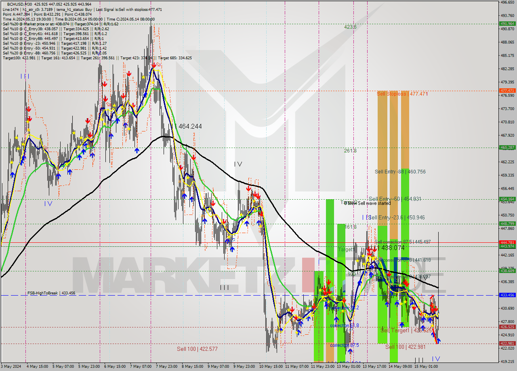Click the red 444.781 price tag

[507, 242]
